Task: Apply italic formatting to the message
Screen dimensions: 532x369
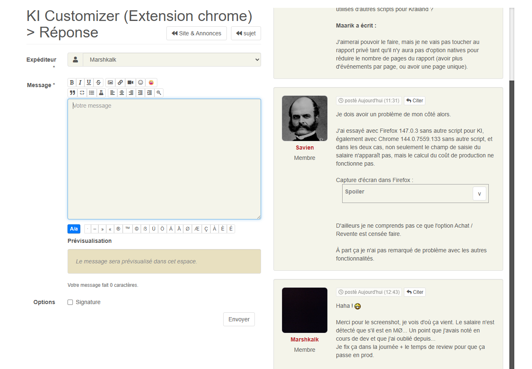Action: coord(80,83)
